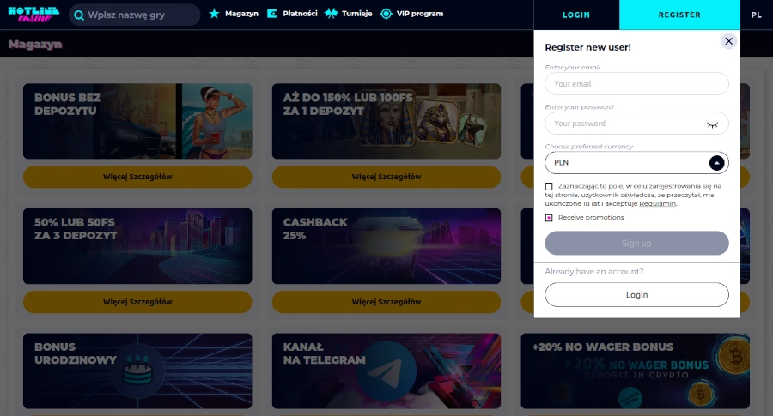Click the Your email input field
Viewport: 773px width, 416px height.
[x=636, y=84]
